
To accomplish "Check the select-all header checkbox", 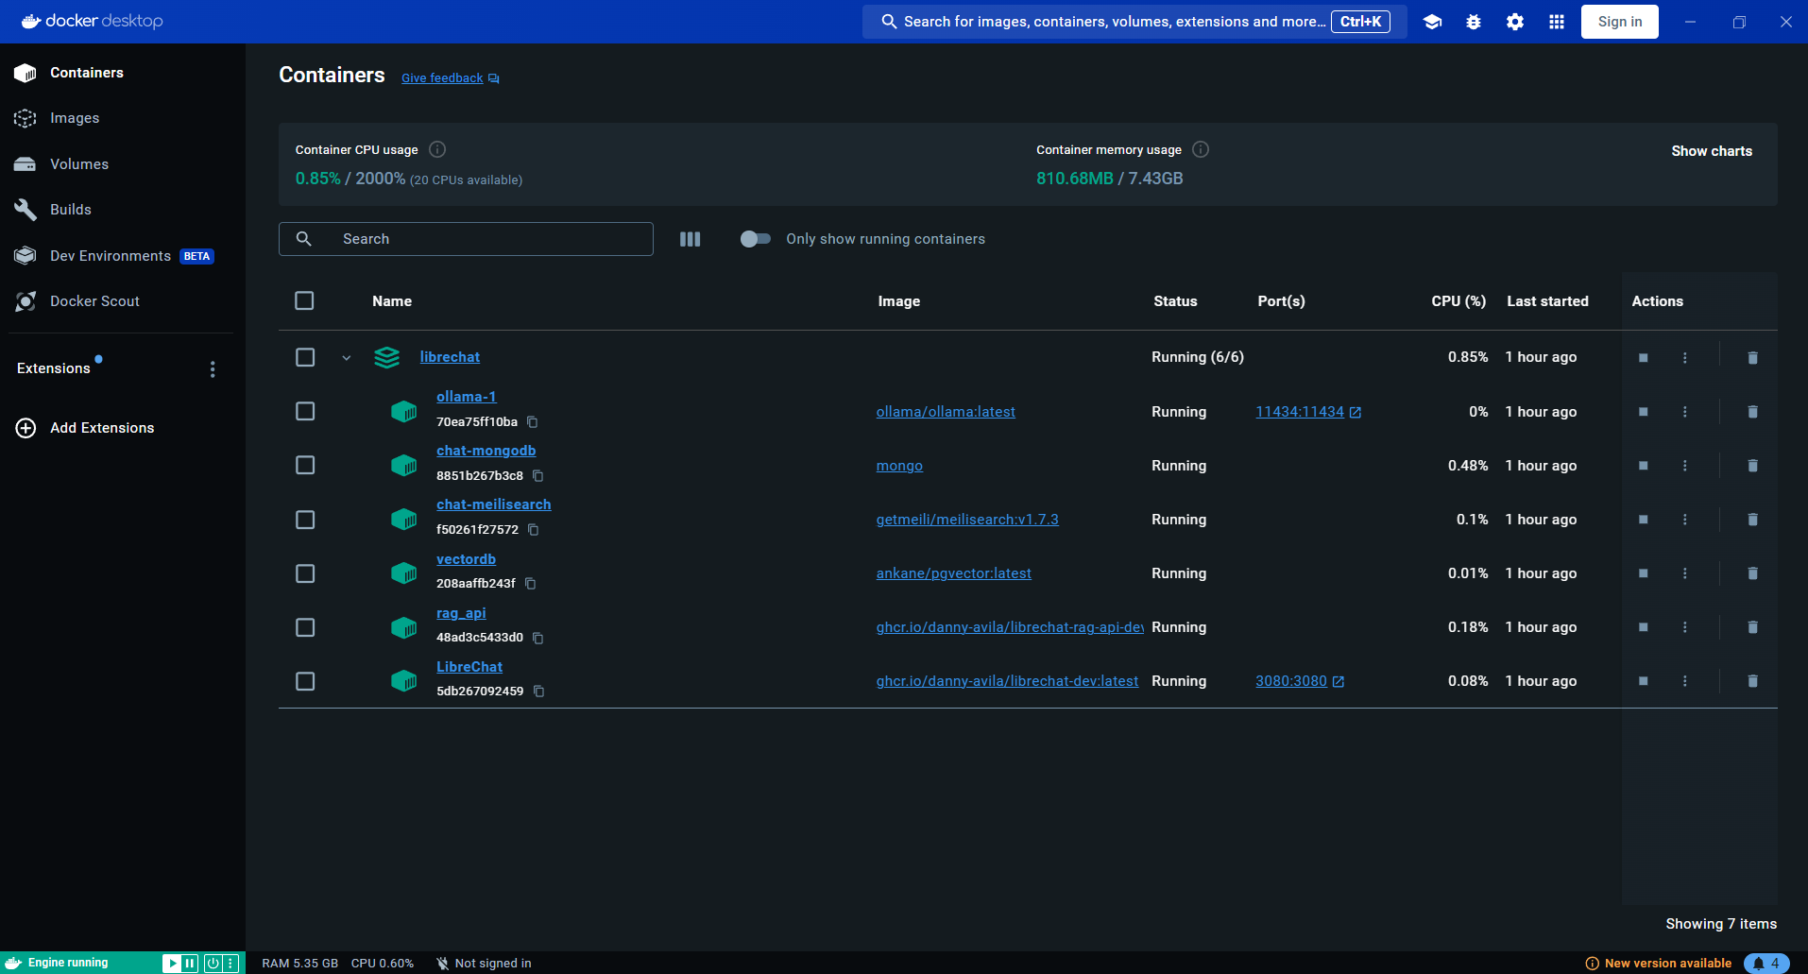I will pyautogui.click(x=304, y=300).
